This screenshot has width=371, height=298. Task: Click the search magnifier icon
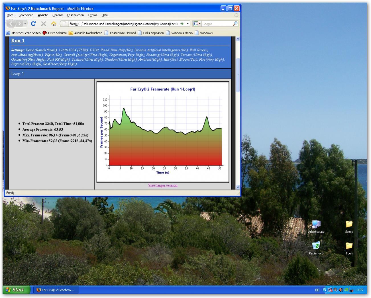click(x=235, y=24)
